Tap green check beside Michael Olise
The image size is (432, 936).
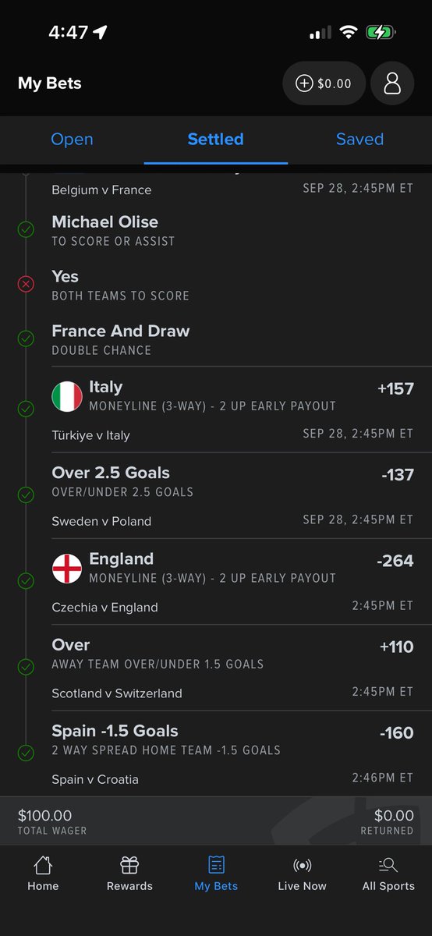click(x=26, y=230)
